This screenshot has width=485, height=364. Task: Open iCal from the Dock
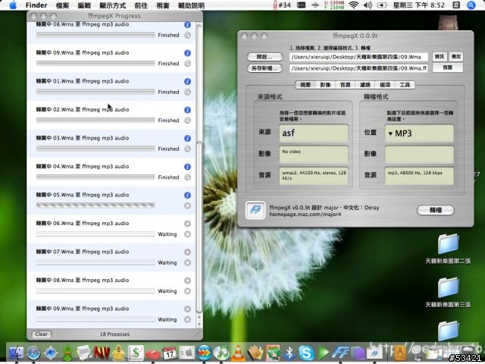pyautogui.click(x=170, y=353)
